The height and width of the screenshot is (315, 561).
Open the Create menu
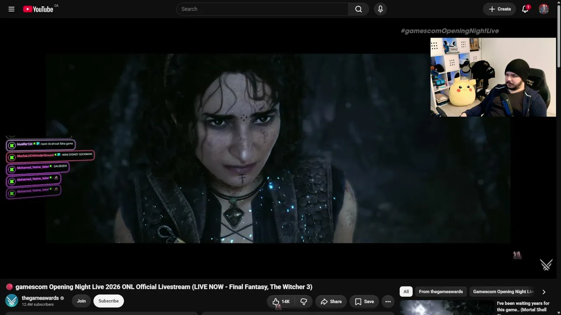point(500,9)
